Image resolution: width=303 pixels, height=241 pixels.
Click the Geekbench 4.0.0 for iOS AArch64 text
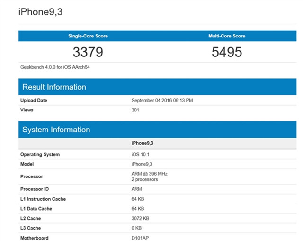[55, 67]
